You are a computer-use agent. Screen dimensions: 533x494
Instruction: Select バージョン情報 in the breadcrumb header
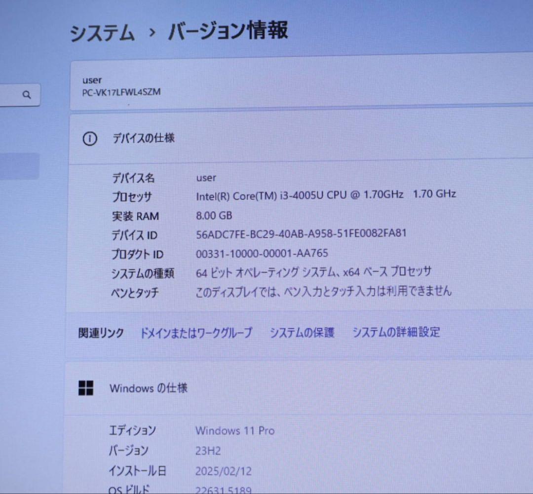tap(229, 31)
